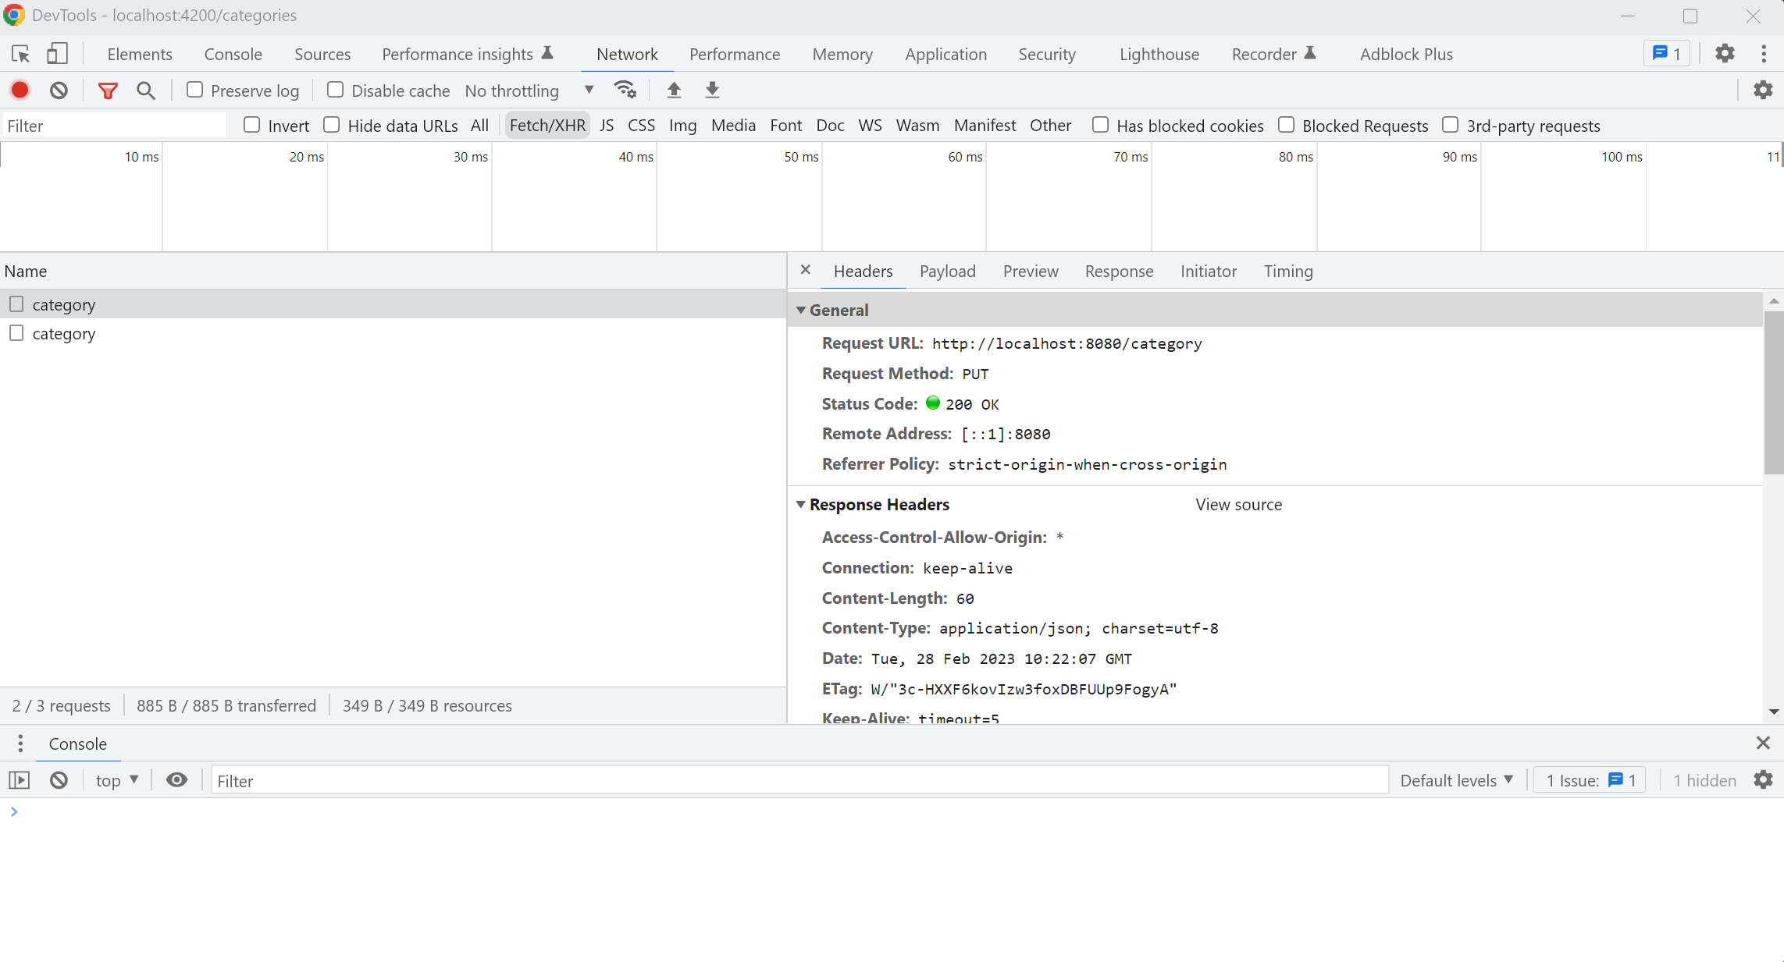
Task: Expand the General section disclosure triangle
Action: coord(799,309)
